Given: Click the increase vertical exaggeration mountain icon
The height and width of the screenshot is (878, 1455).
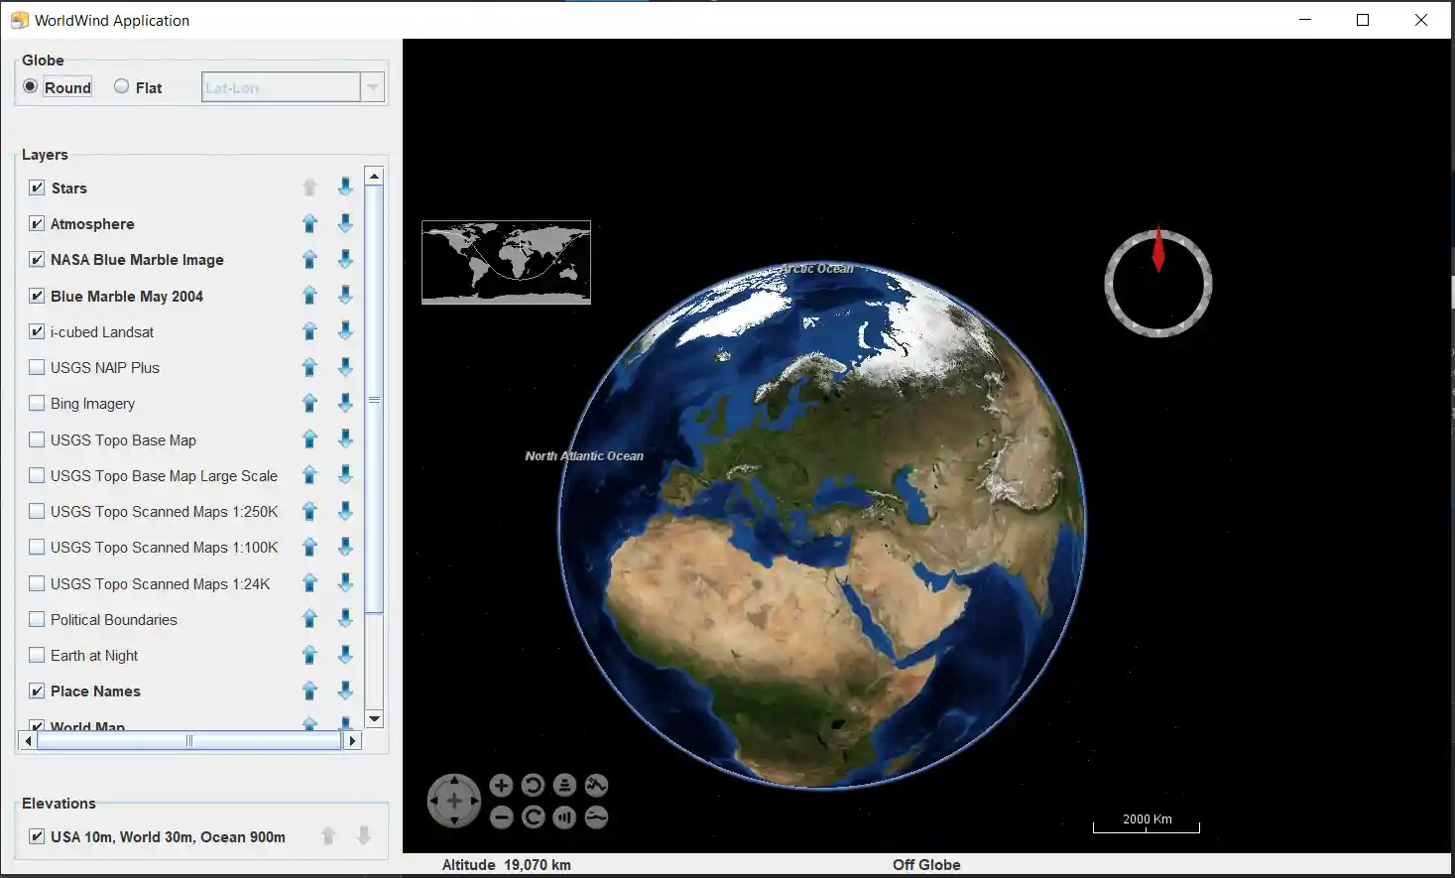Looking at the screenshot, I should [596, 786].
